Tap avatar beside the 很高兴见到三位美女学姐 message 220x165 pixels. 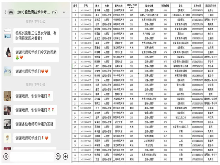pyautogui.click(x=8, y=35)
